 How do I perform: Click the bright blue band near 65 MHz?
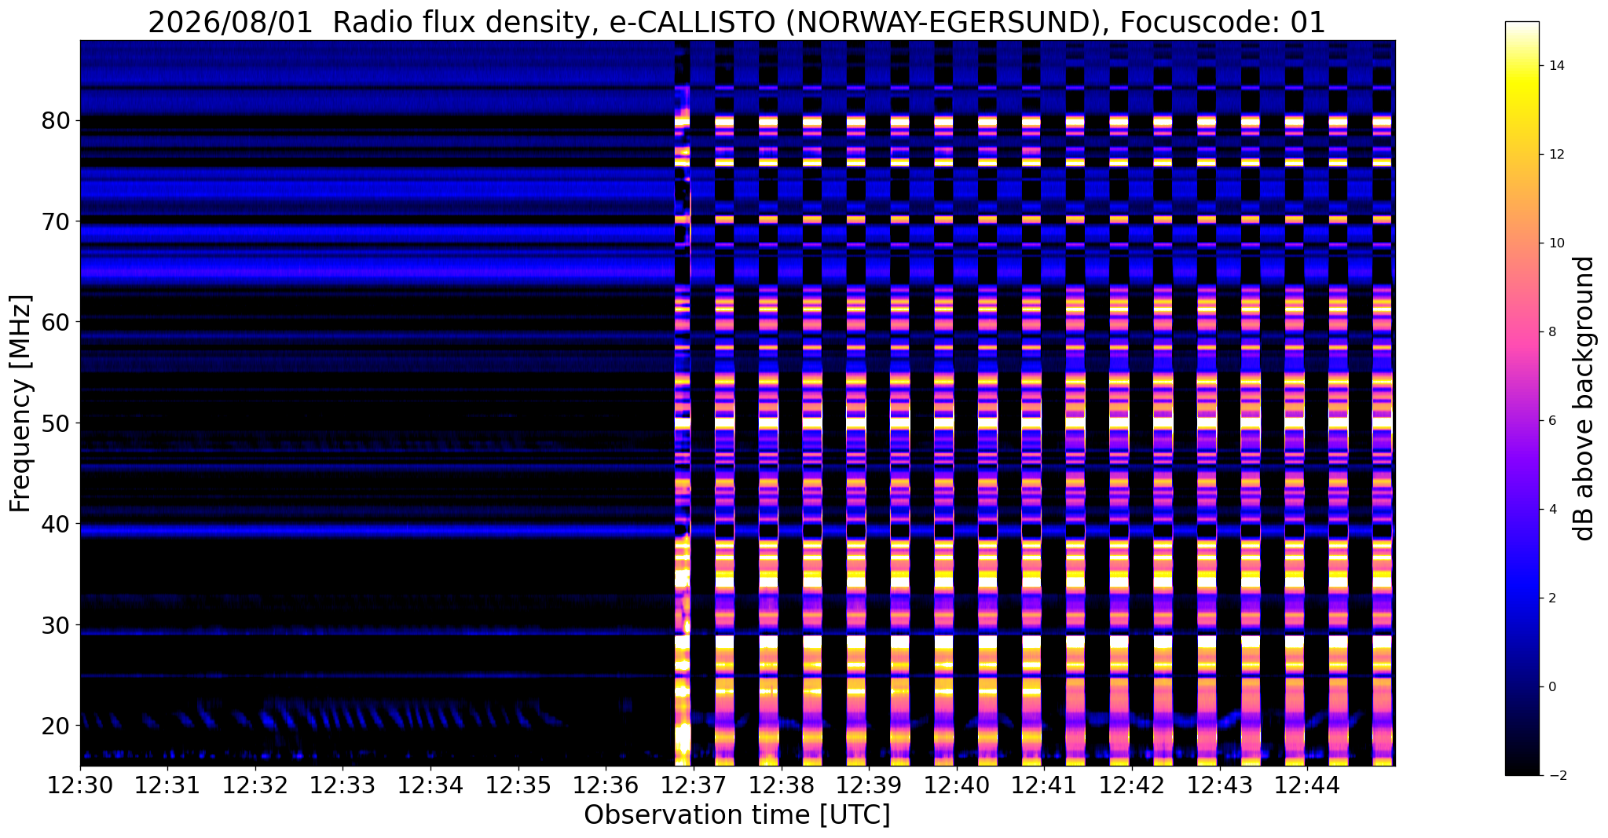tap(377, 271)
